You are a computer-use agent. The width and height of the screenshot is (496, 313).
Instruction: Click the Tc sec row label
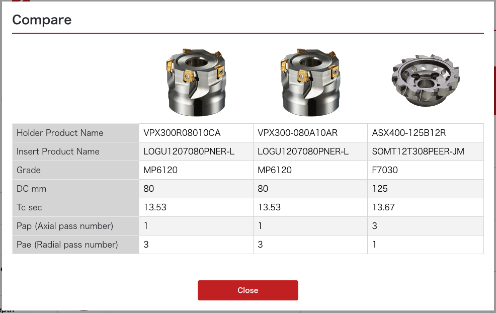(x=29, y=207)
